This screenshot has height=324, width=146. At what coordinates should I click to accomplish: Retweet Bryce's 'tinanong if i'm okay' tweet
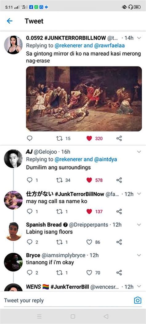point(59,273)
